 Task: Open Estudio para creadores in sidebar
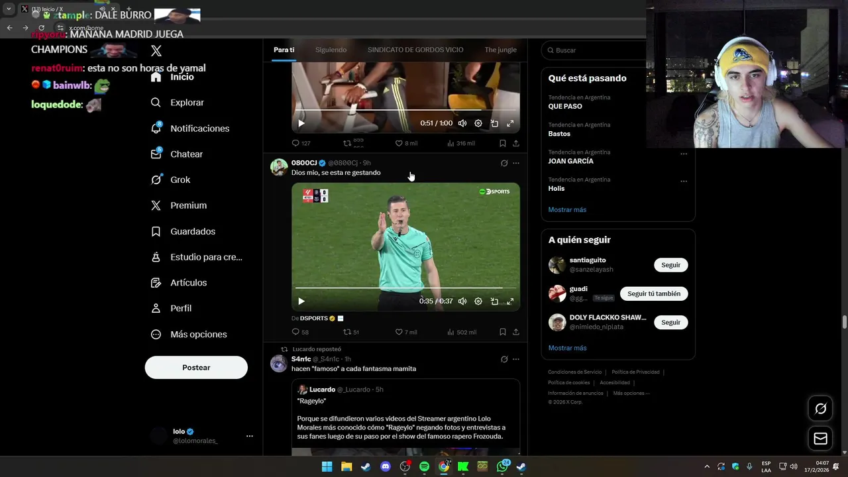196,257
